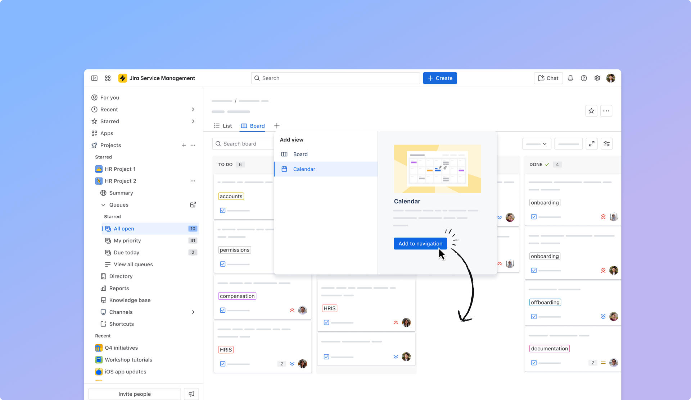Screen dimensions: 691x400
Task: Click the Add to navigation button
Action: tap(420, 243)
